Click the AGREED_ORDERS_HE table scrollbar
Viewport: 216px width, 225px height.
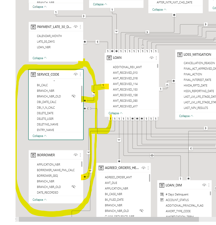(150, 178)
